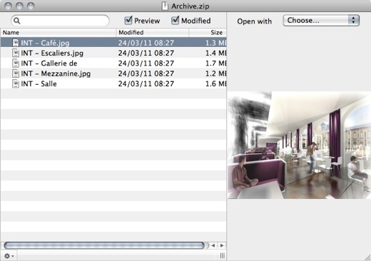
Task: Click the window minimize button
Action: pyautogui.click(x=19, y=6)
